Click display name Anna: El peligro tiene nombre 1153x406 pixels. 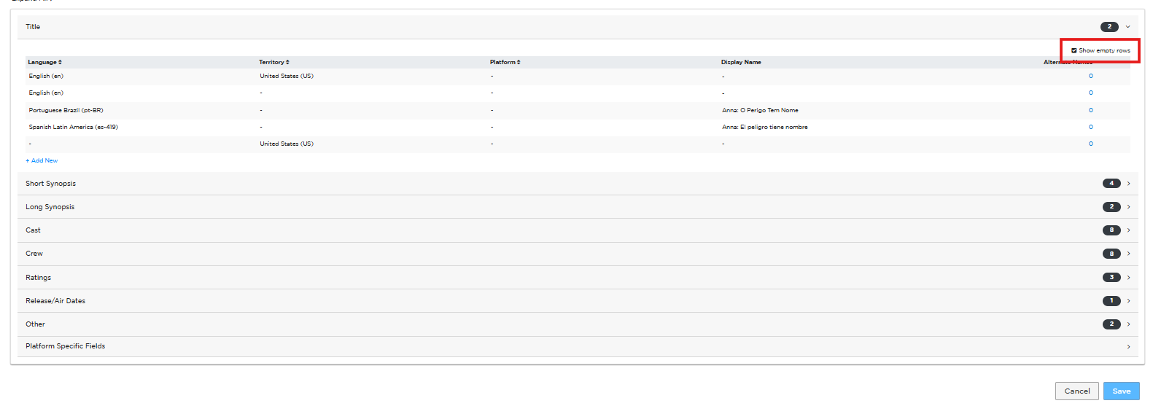pyautogui.click(x=765, y=127)
